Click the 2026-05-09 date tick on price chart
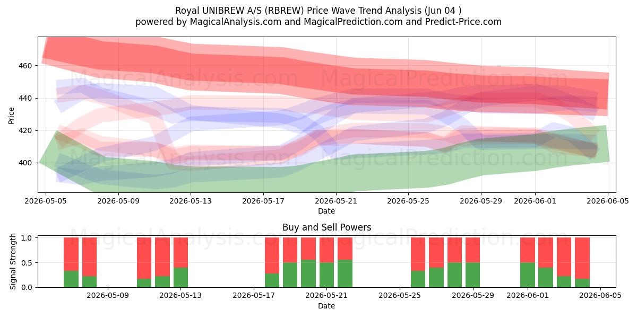The image size is (637, 318). pyautogui.click(x=118, y=201)
